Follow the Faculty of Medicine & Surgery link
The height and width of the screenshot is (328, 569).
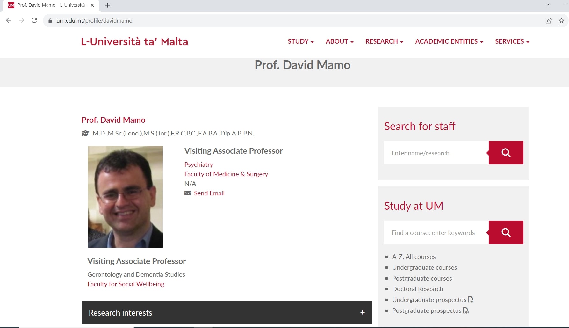click(226, 174)
